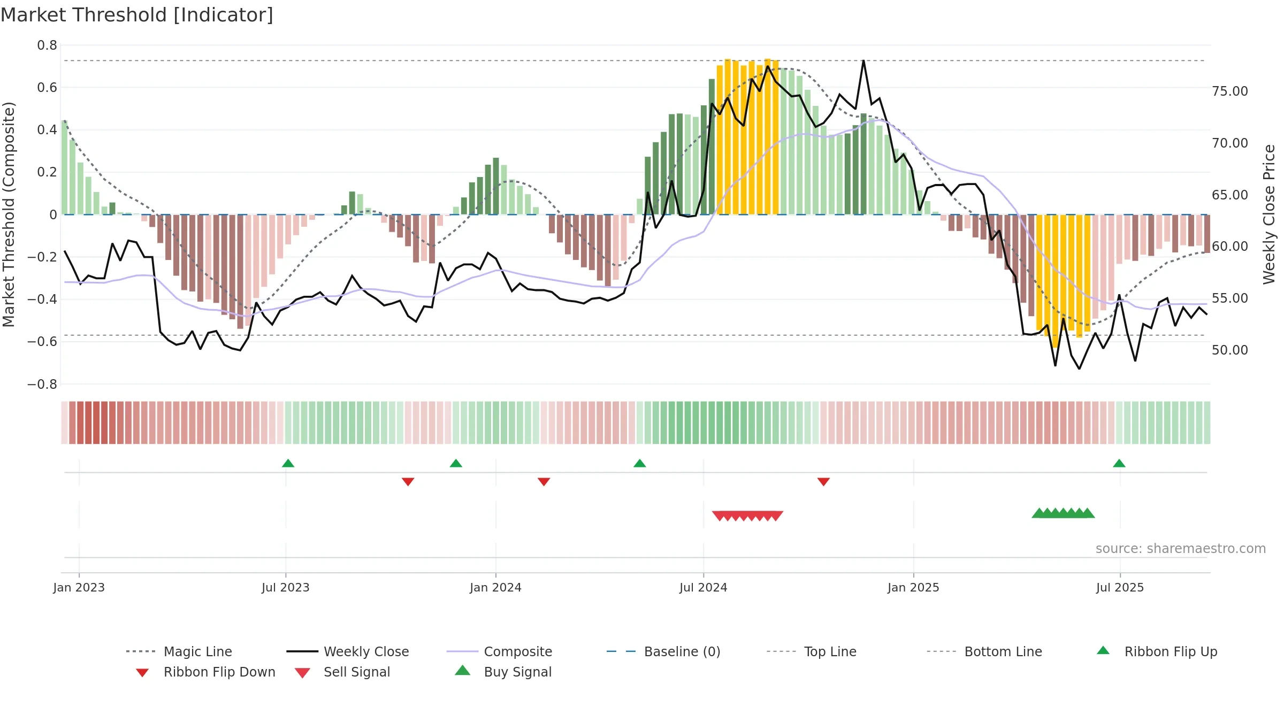Click the Jan 2023 x-axis label

[x=79, y=587]
